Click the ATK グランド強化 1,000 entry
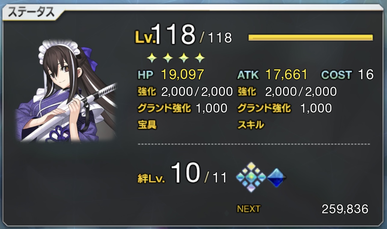387x229 pixels. tap(284, 108)
